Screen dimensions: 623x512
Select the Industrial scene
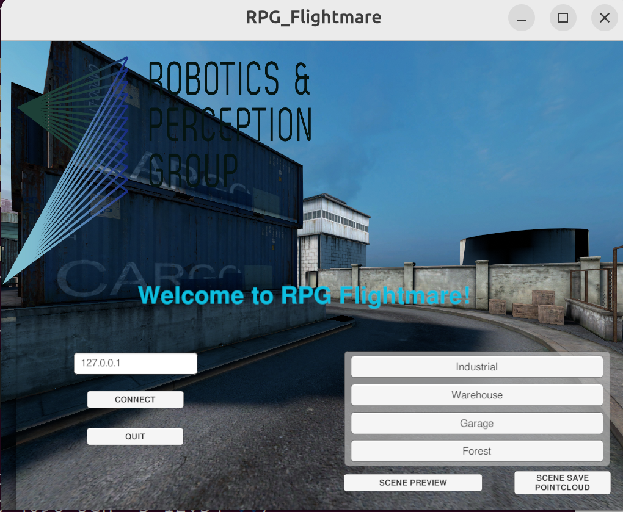coord(477,367)
